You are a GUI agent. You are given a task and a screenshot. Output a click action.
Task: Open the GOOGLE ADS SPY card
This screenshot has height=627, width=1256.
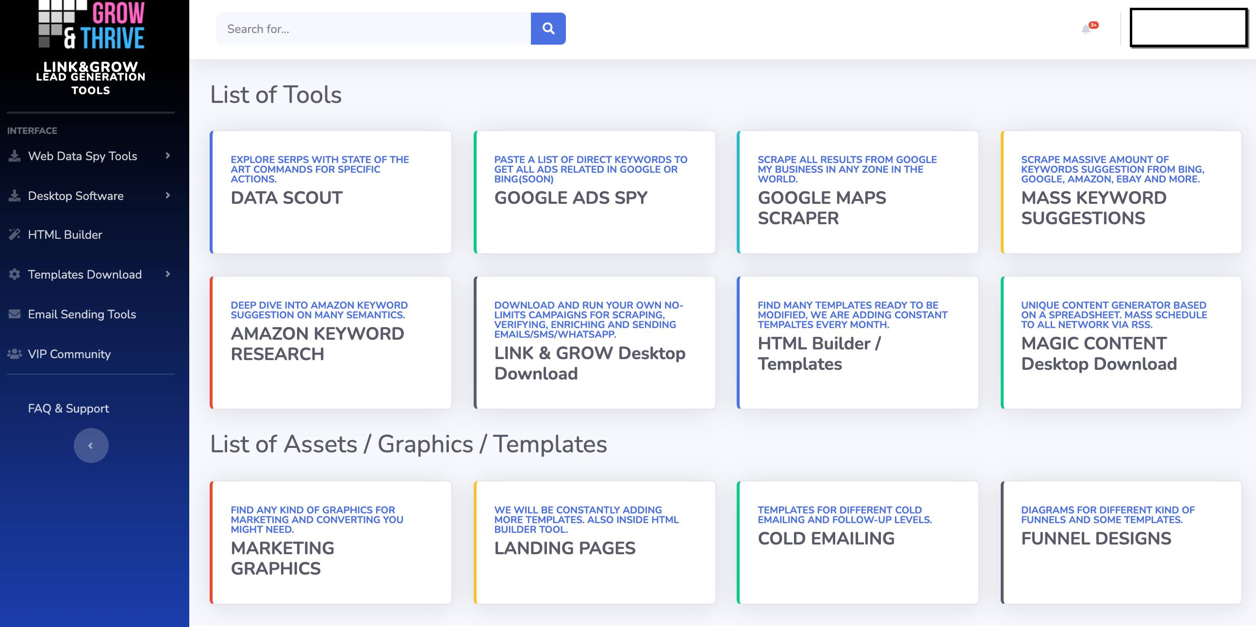[x=595, y=192]
